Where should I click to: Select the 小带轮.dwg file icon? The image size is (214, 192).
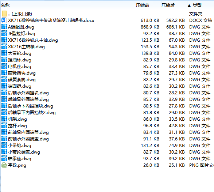click(x=4, y=145)
